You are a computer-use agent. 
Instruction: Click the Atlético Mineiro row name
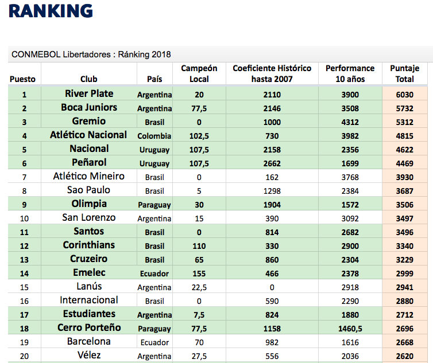89,176
